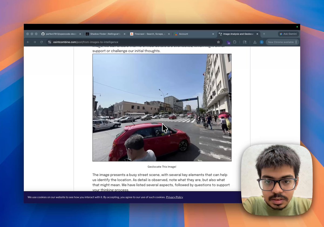324x227 pixels.
Task: Click New Chrome available update button
Action: pos(282,42)
